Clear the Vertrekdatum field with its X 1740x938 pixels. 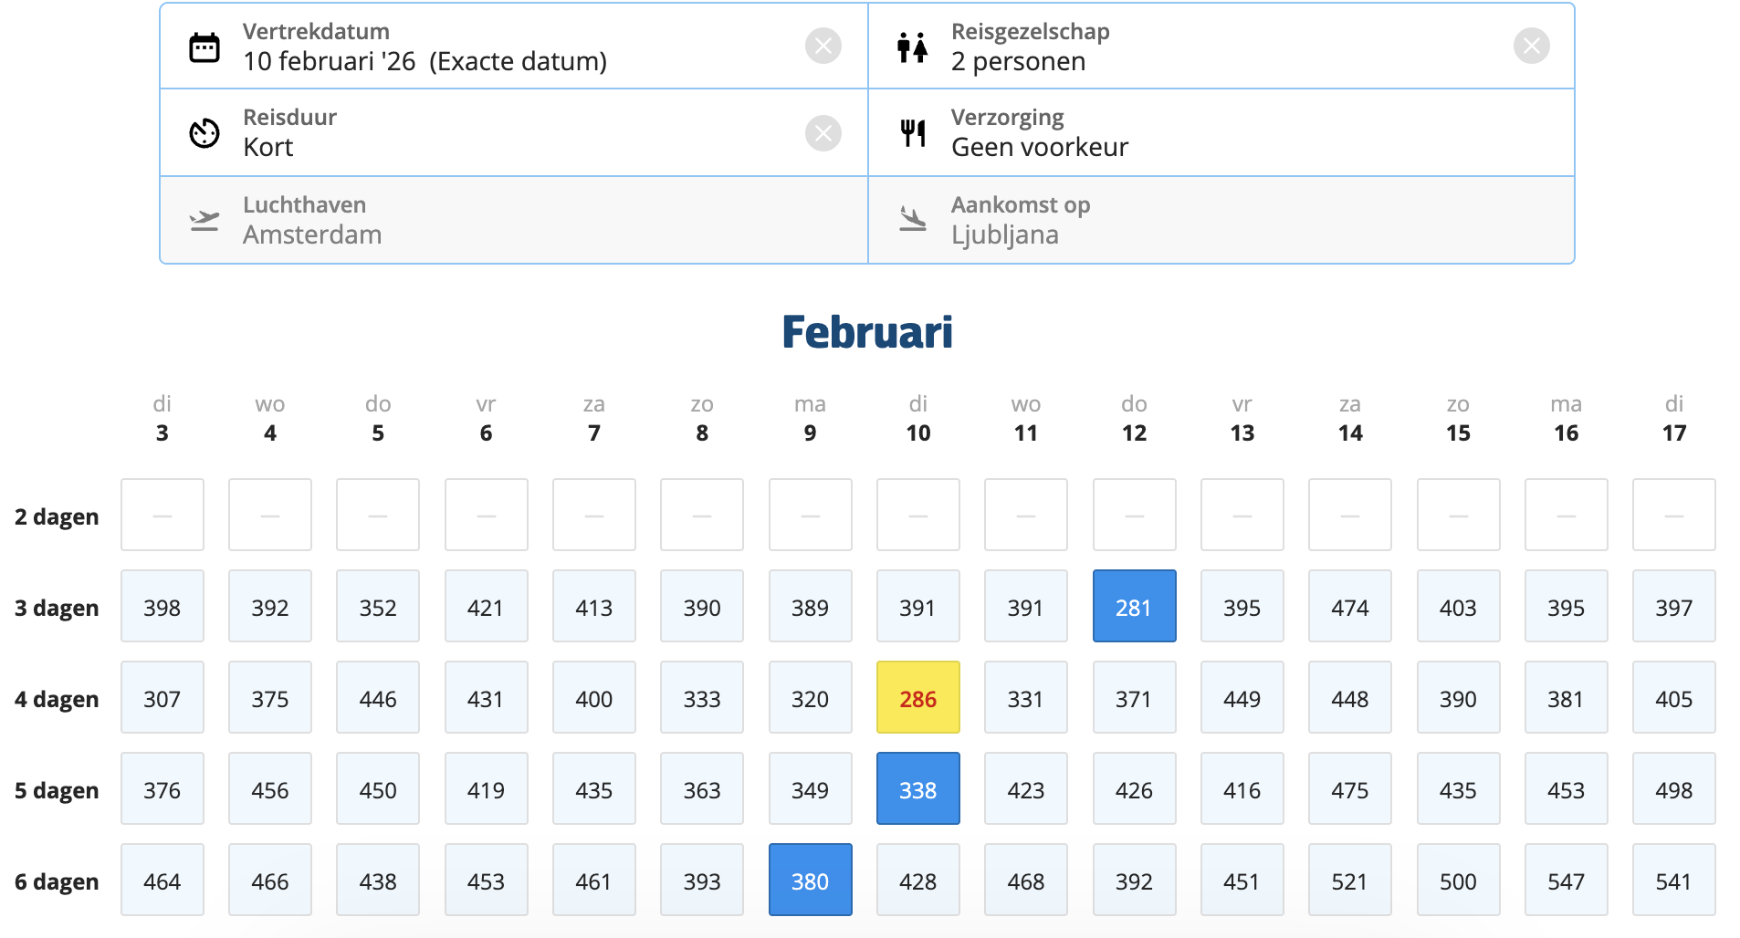pyautogui.click(x=823, y=46)
